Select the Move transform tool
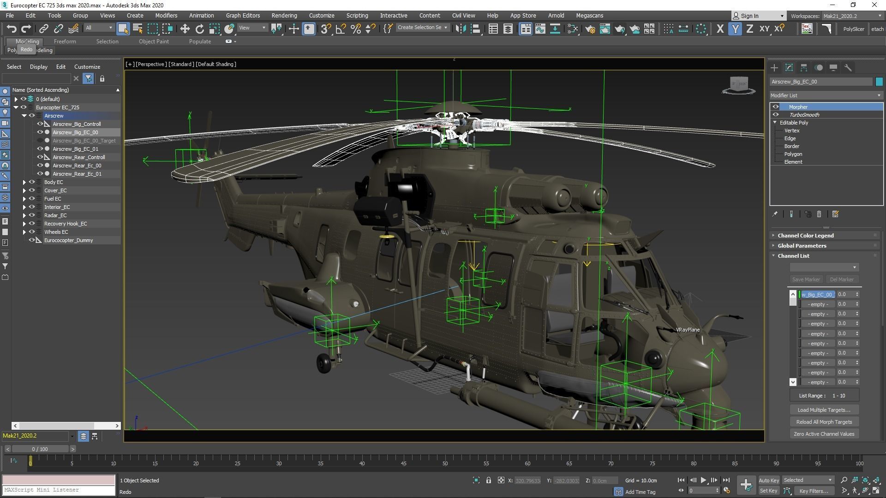This screenshot has height=498, width=886. coord(185,29)
